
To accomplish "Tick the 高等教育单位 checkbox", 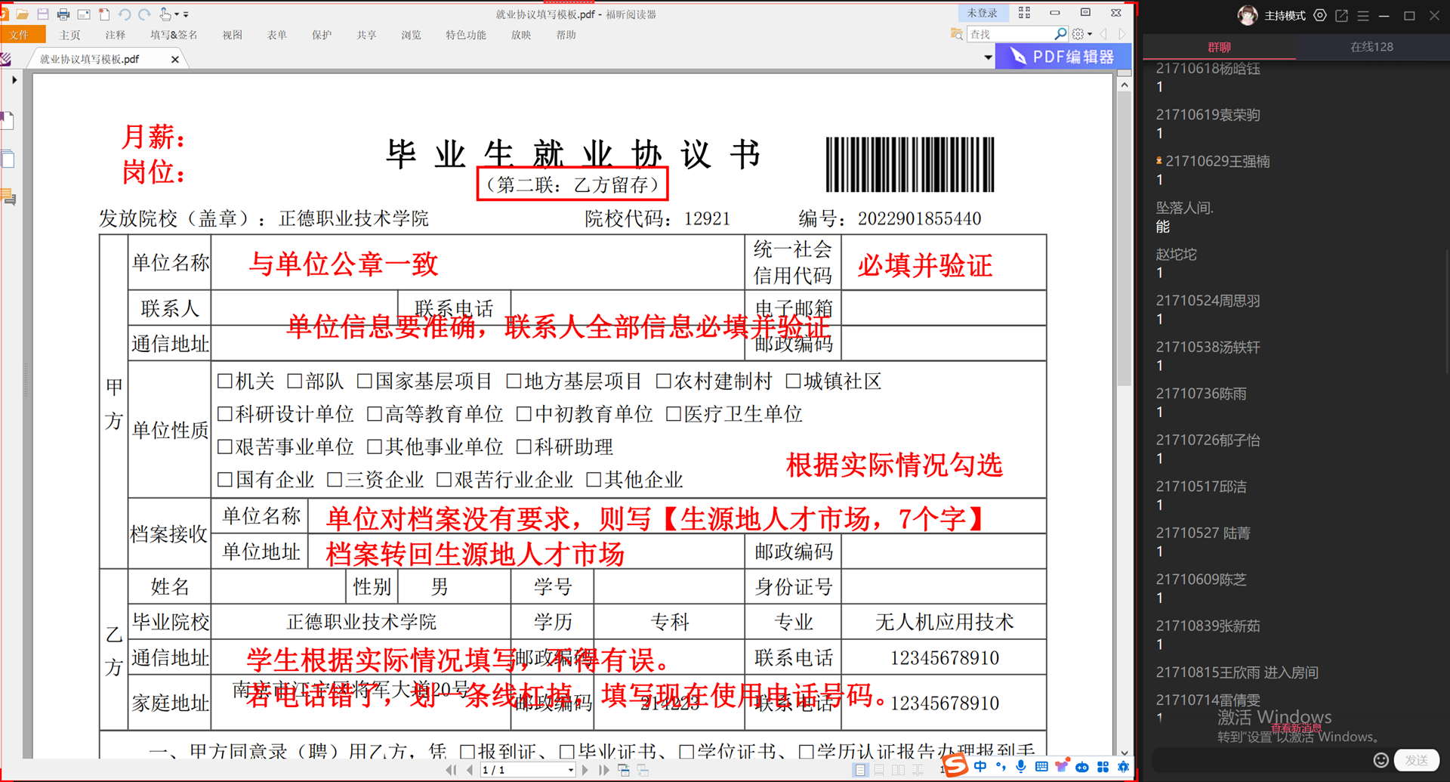I will (x=374, y=414).
